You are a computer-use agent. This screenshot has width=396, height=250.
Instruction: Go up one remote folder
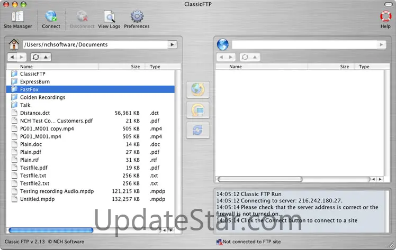coord(255,57)
